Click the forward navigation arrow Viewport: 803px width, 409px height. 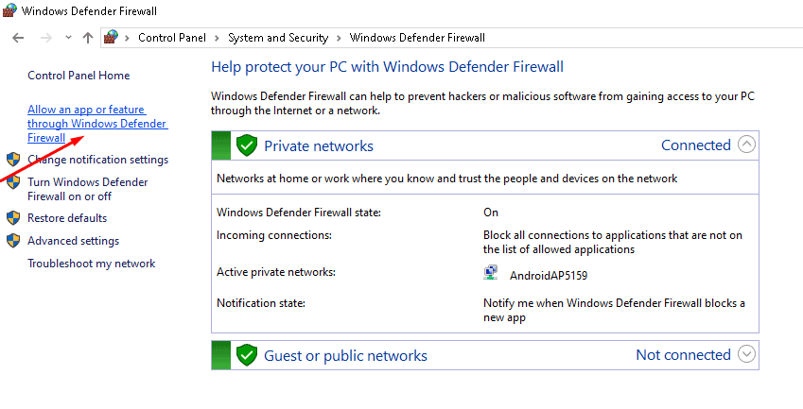[44, 38]
